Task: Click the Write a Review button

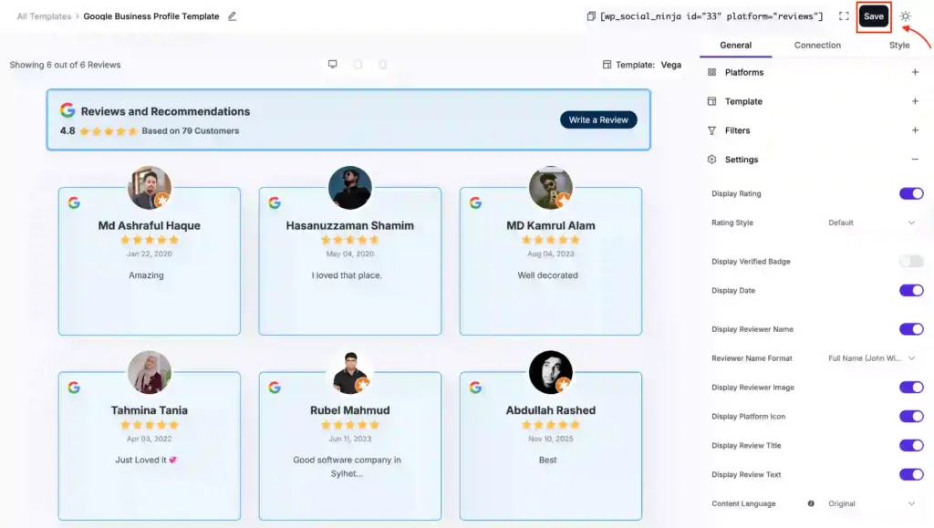Action: click(x=598, y=119)
